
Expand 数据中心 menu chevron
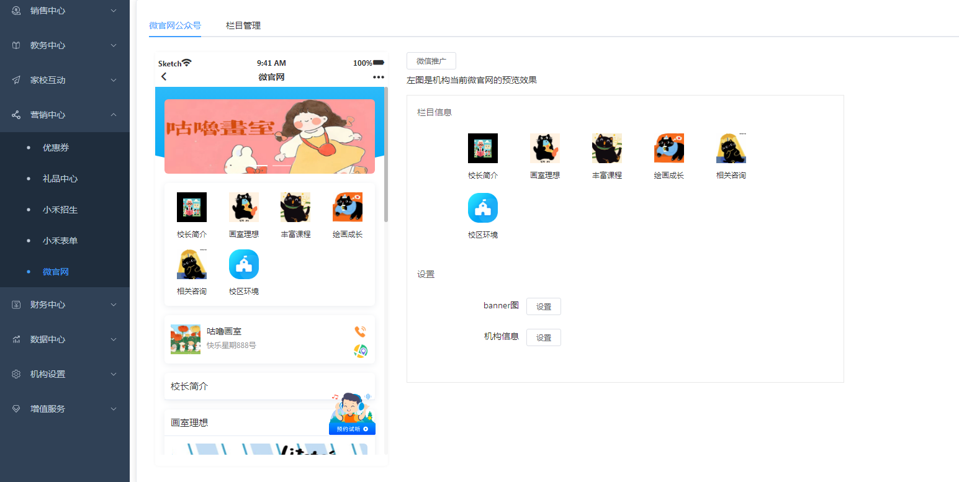(x=114, y=339)
